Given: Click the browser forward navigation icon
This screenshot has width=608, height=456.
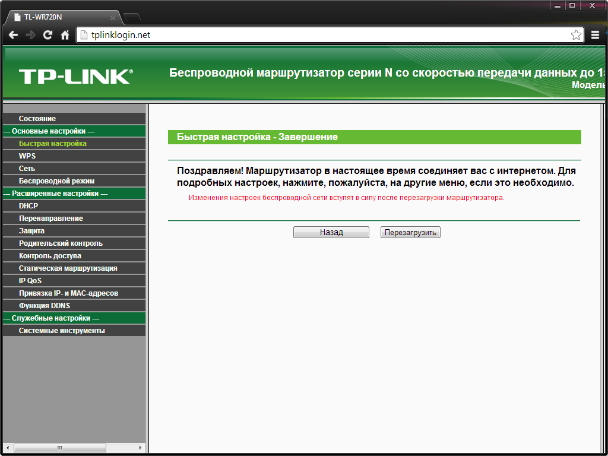Looking at the screenshot, I should click(30, 35).
